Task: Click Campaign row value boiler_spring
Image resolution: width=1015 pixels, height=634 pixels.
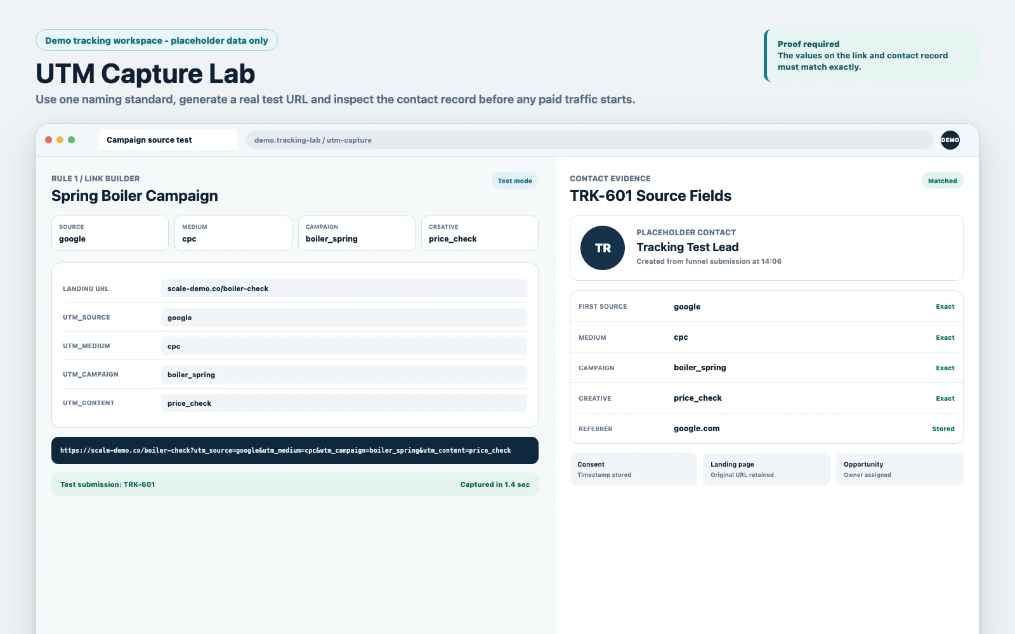Action: [x=700, y=368]
